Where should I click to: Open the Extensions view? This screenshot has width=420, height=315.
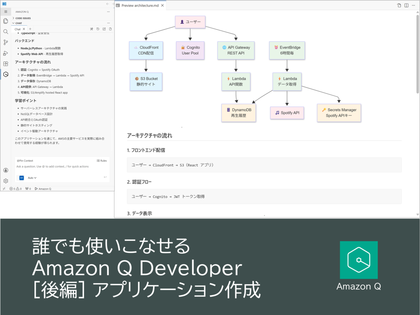tap(5, 63)
